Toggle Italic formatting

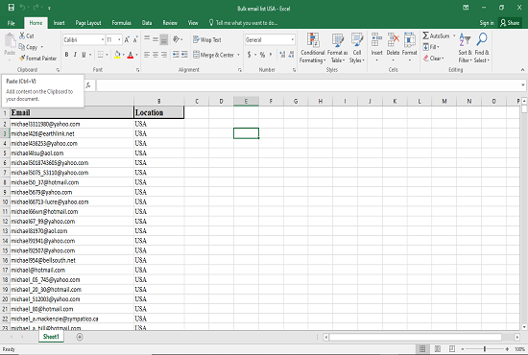tap(75, 55)
